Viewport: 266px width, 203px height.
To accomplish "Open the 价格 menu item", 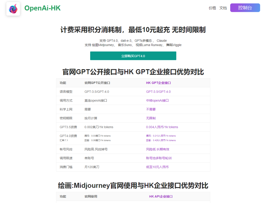I will 212,8.
